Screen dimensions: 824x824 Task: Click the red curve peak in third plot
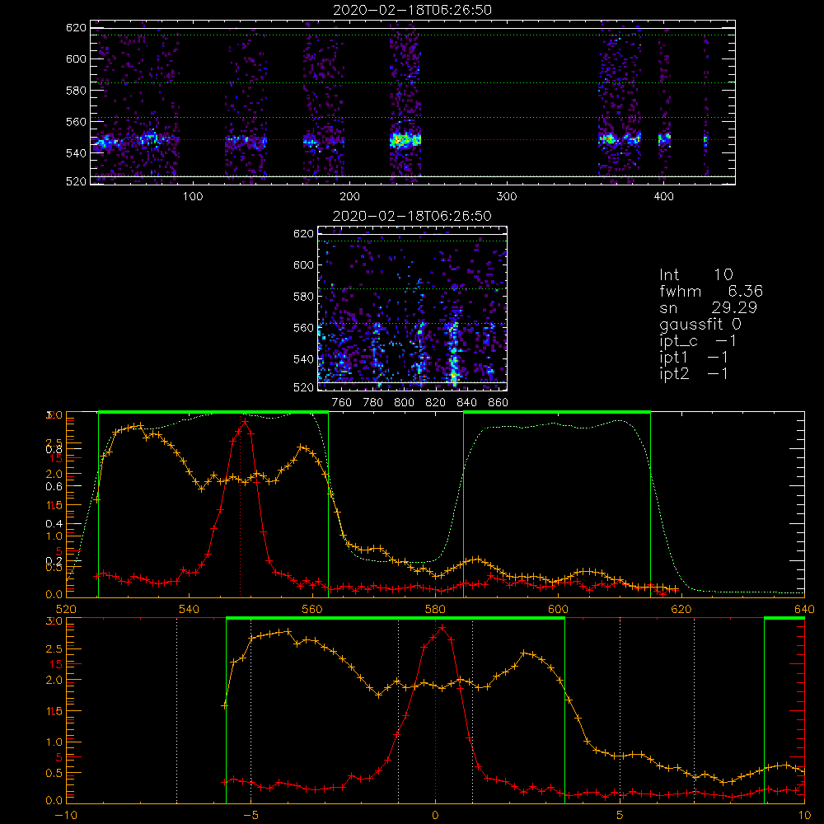245,421
